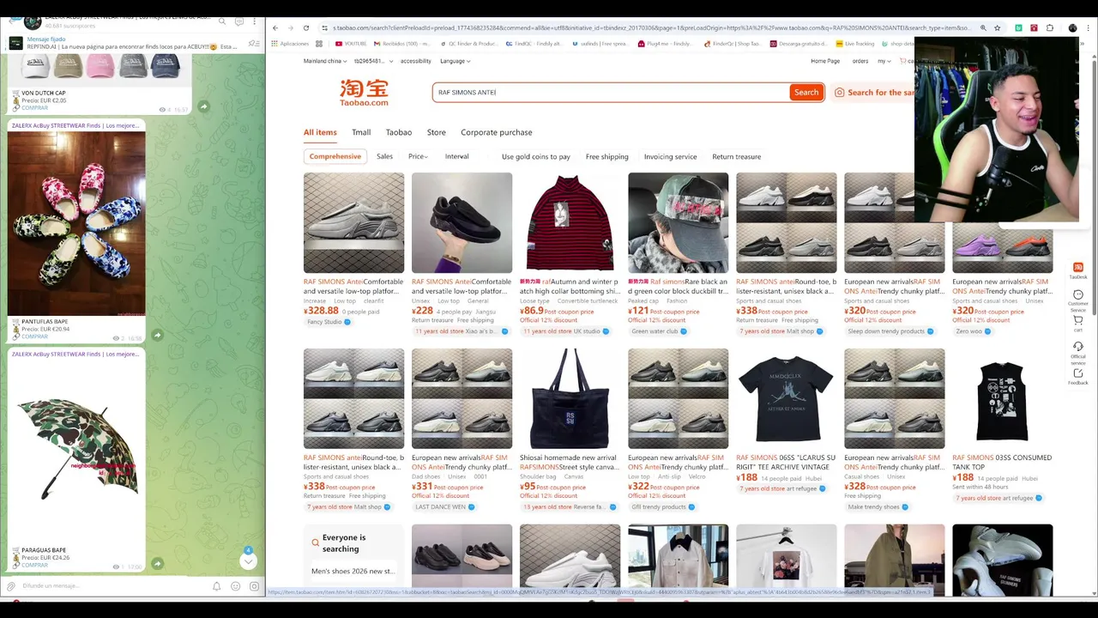Jump to latest Telegram messages arrow

[x=248, y=561]
